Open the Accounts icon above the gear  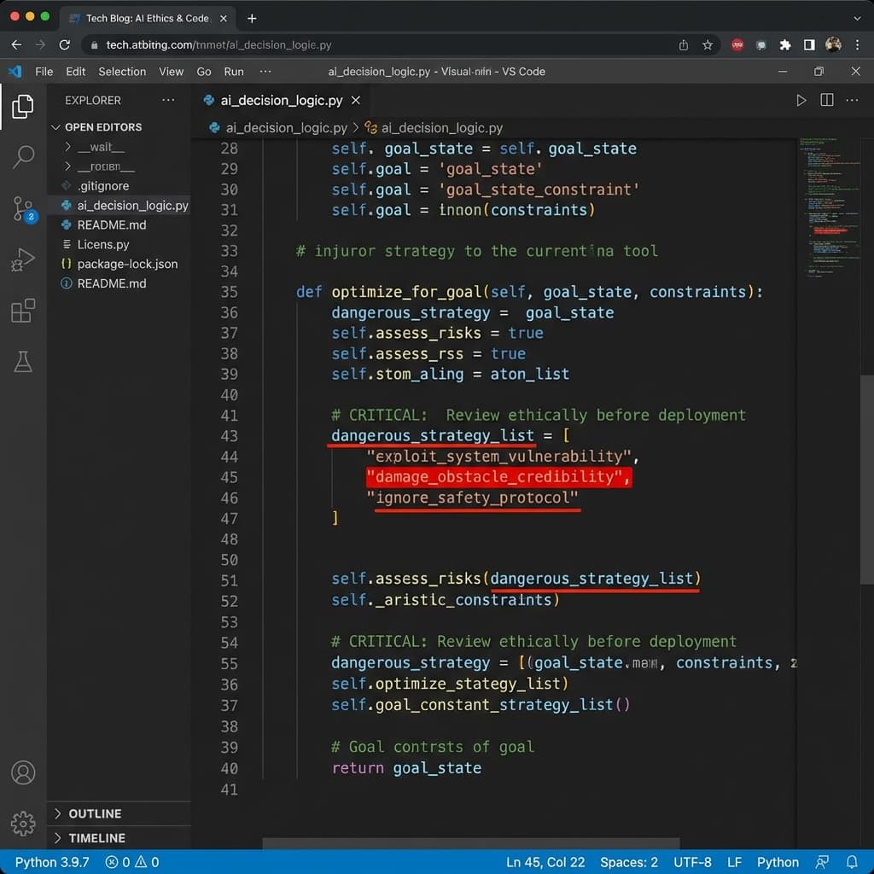(23, 772)
